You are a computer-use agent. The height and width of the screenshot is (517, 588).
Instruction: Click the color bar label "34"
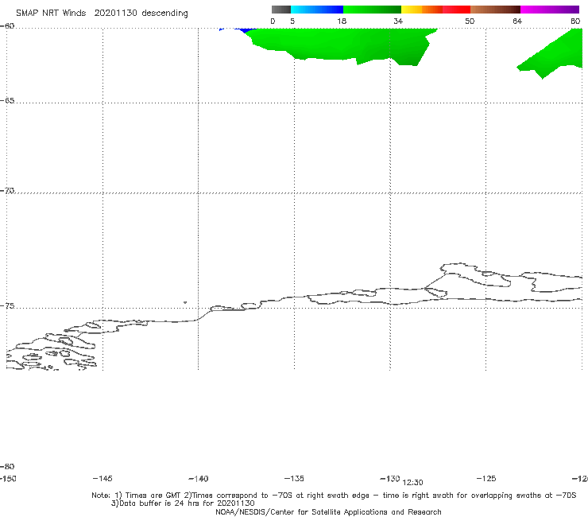tap(398, 21)
